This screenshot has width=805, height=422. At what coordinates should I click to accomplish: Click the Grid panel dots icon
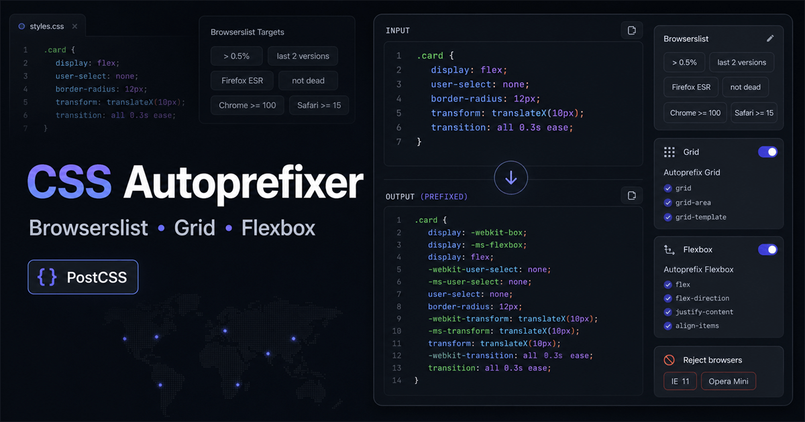coord(669,152)
